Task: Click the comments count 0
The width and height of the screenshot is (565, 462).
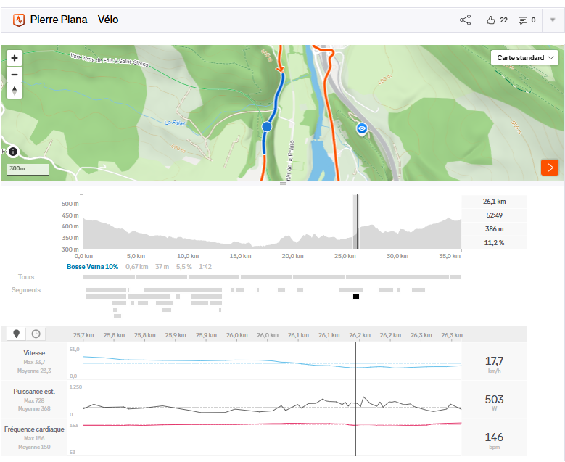Action: (533, 20)
